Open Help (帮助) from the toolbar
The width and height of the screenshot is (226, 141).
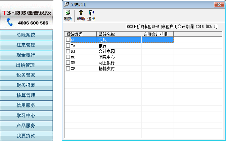[81, 13]
